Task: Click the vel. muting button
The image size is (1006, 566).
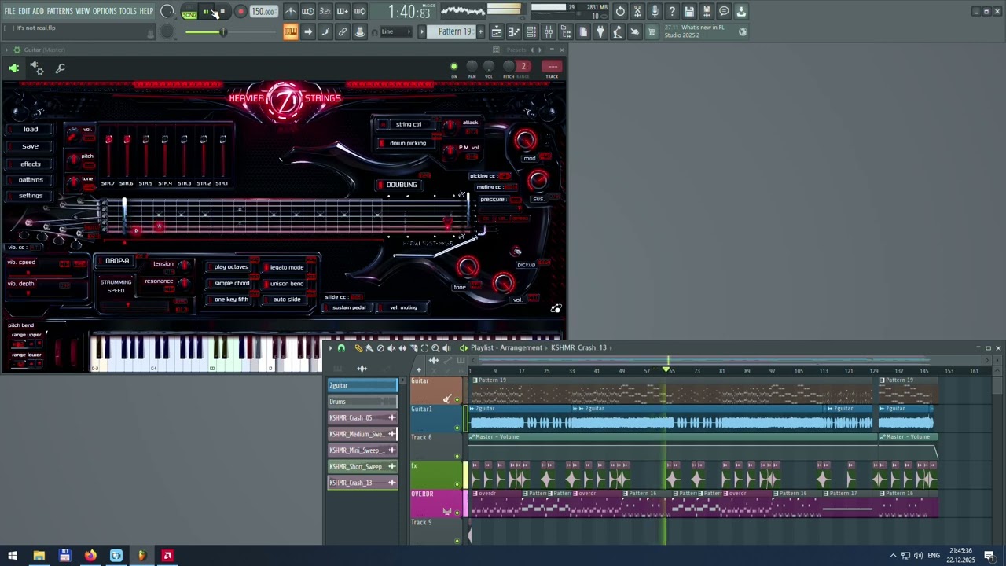Action: pos(402,307)
